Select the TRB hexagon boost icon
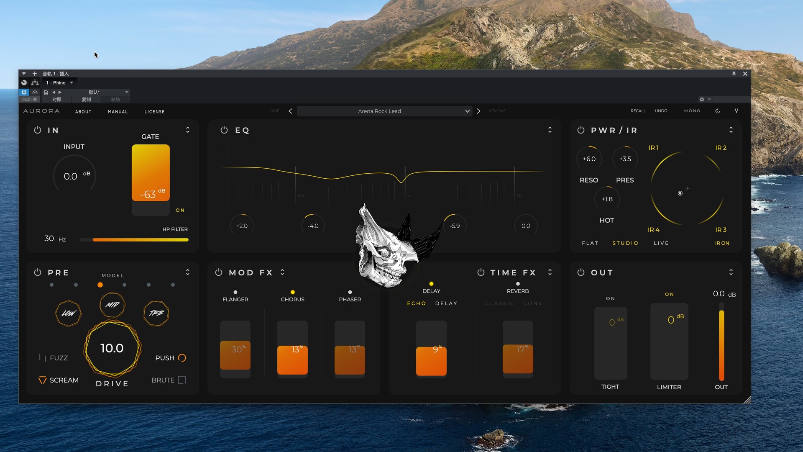 click(x=156, y=313)
